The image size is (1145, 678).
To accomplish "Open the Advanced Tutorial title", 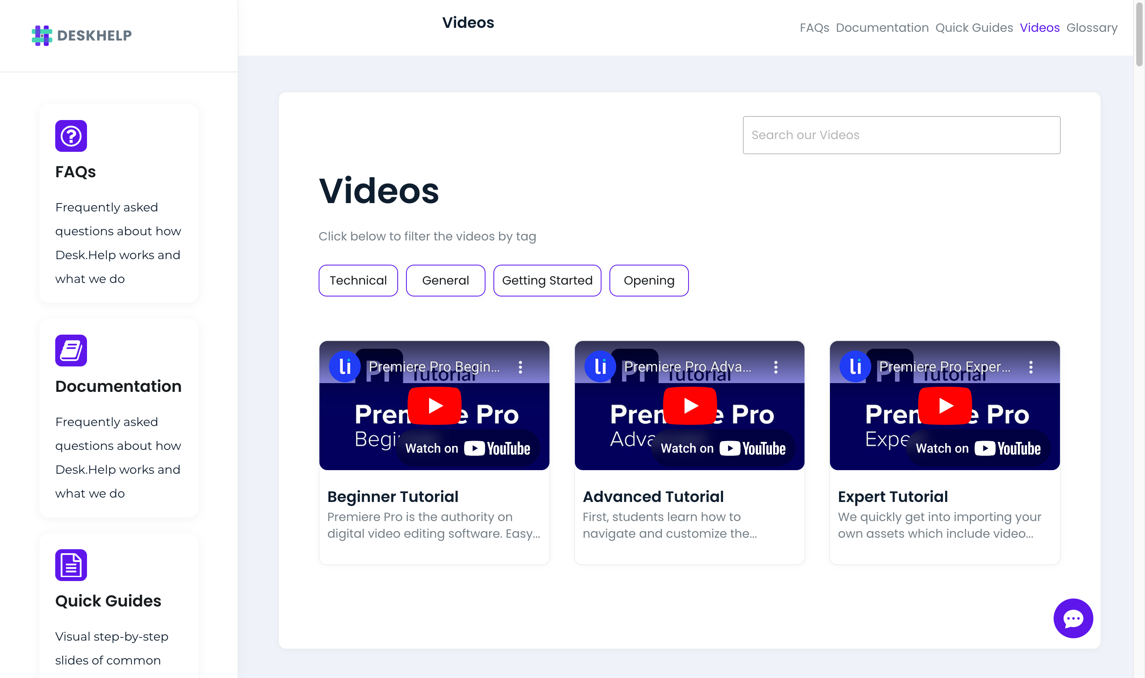I will pos(653,497).
